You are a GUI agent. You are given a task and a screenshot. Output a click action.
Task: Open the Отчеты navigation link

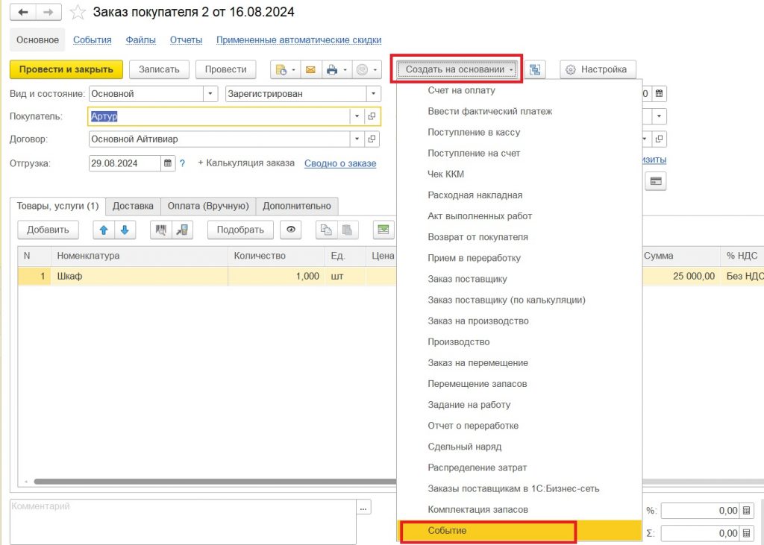[186, 40]
